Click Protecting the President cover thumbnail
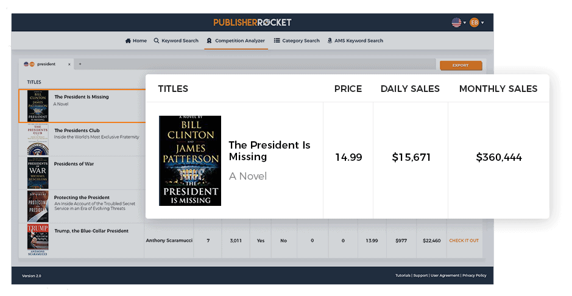 38,206
